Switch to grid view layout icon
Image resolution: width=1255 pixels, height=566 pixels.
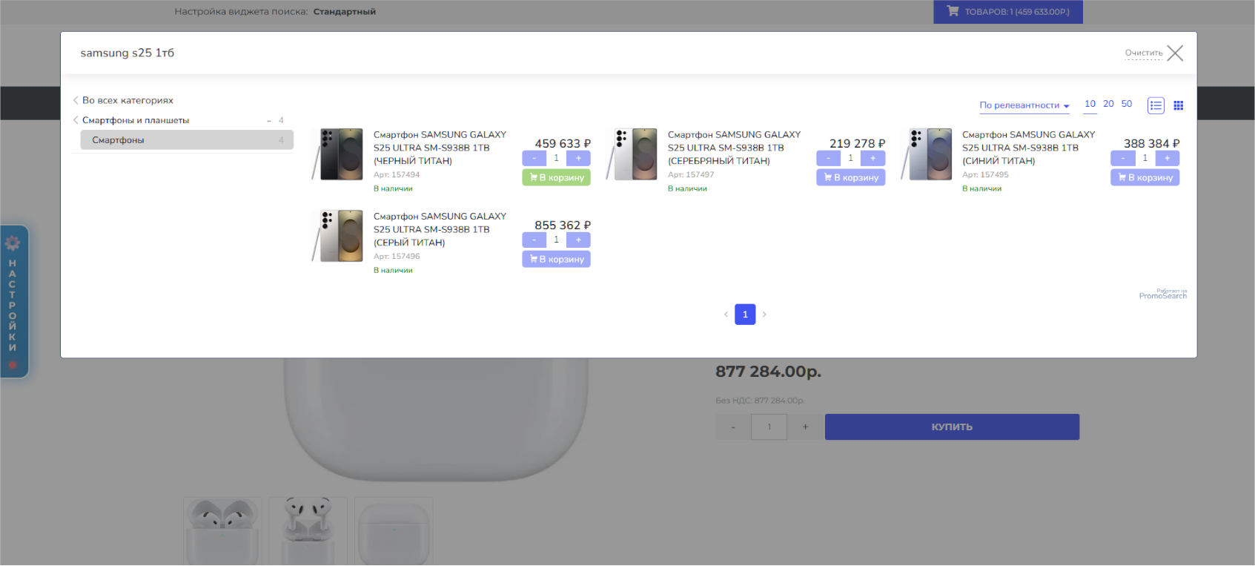coord(1179,105)
